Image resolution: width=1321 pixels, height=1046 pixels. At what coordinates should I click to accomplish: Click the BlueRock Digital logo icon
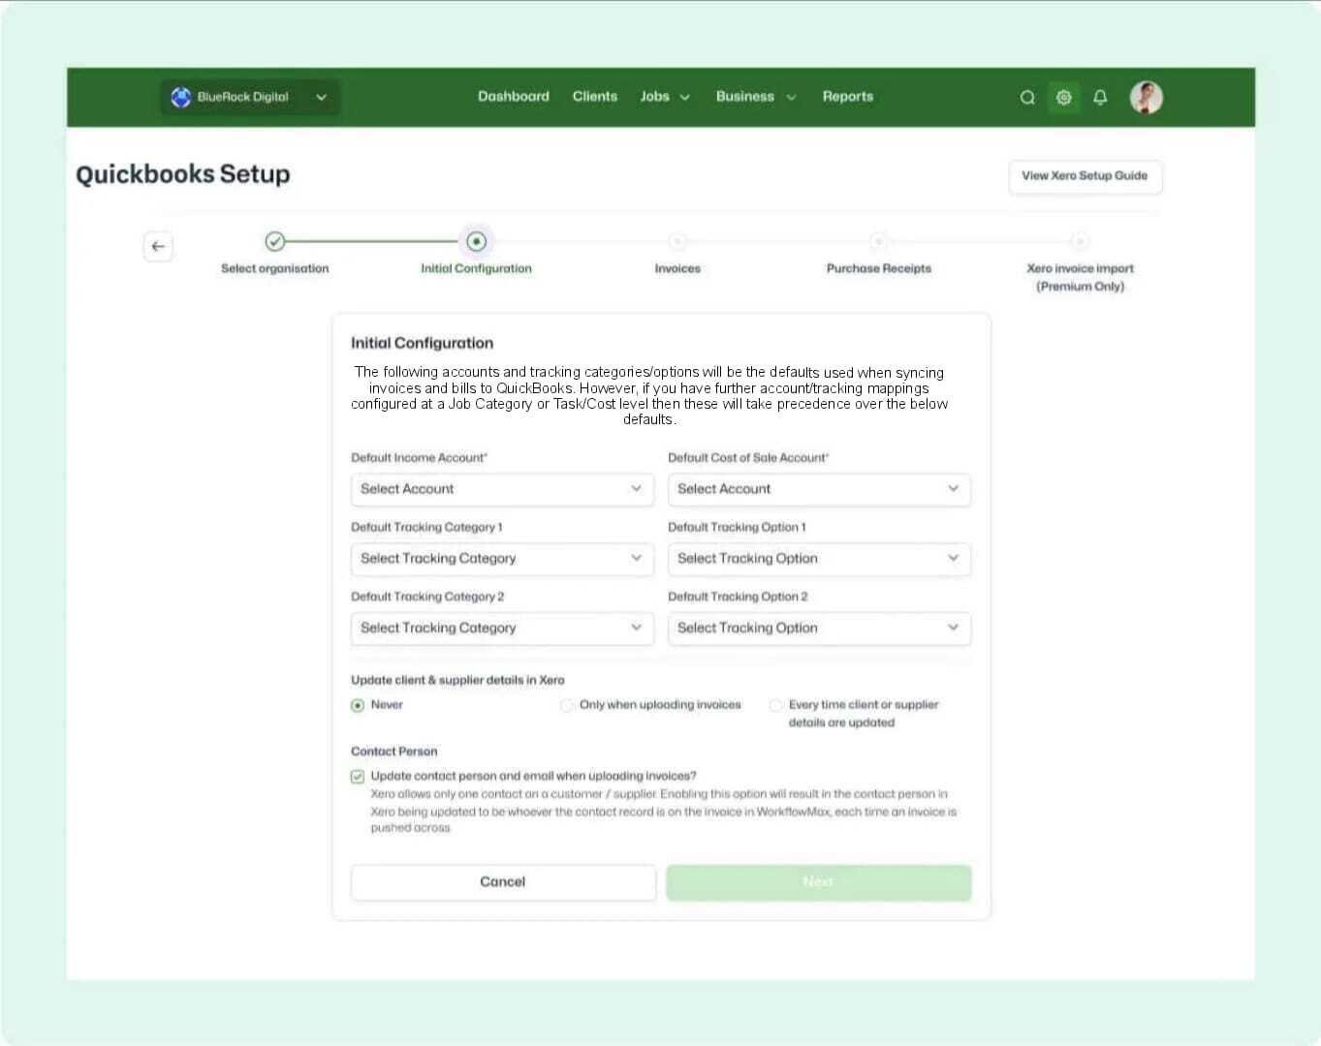click(180, 97)
